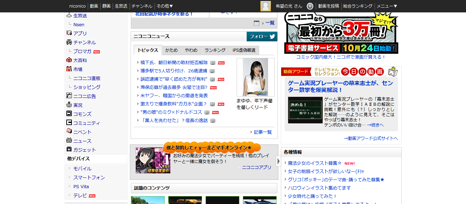Viewport: 466px width, 204px height.
Task: Click the アプリ sidebar icon
Action: coord(69,33)
